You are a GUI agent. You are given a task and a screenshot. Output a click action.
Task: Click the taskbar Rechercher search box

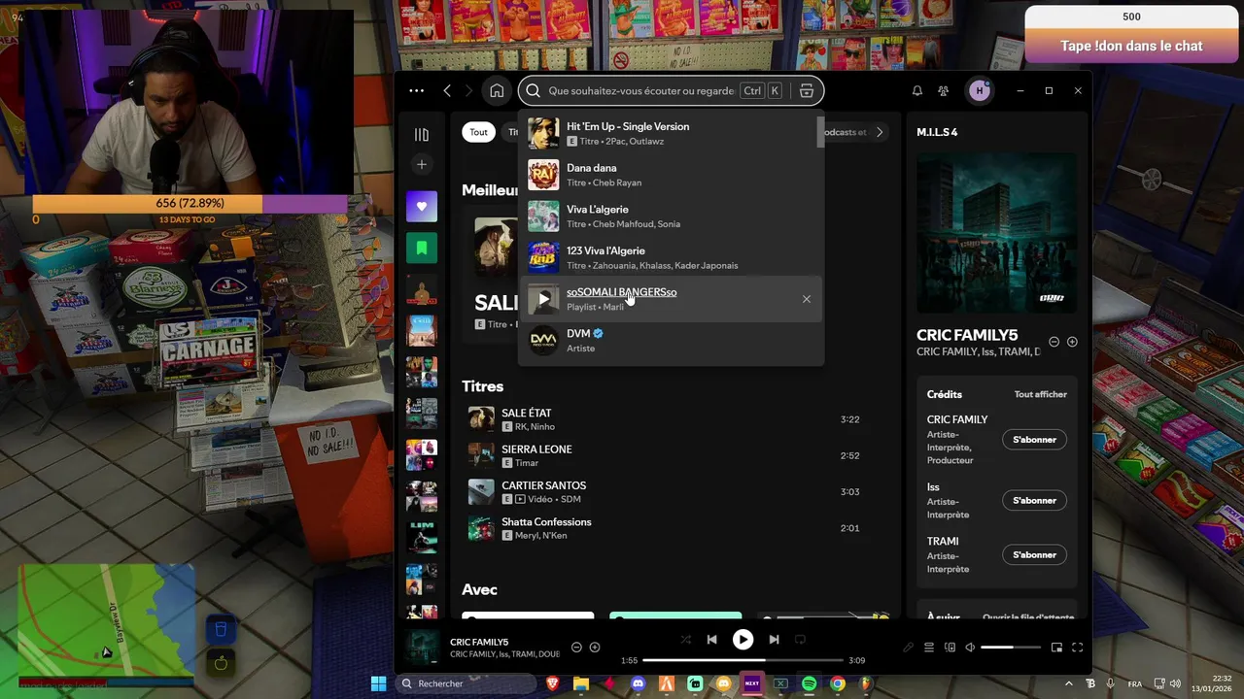point(466,683)
